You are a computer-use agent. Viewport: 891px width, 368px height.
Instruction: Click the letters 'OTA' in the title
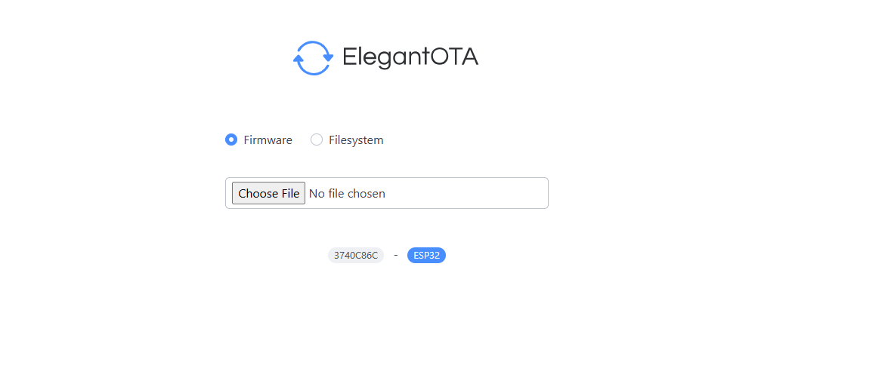coord(455,57)
